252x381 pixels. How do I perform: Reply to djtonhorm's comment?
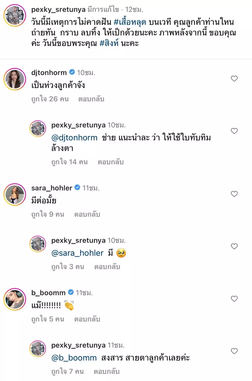pyautogui.click(x=91, y=99)
